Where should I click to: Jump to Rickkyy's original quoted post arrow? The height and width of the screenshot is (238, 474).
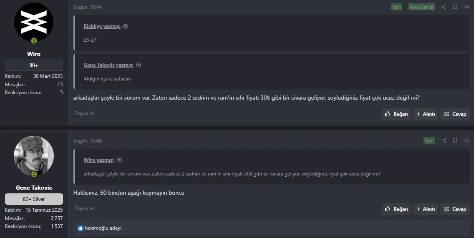click(126, 26)
